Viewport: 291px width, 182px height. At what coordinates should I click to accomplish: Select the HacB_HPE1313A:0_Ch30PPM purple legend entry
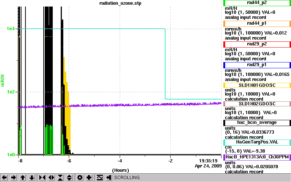tap(257, 157)
